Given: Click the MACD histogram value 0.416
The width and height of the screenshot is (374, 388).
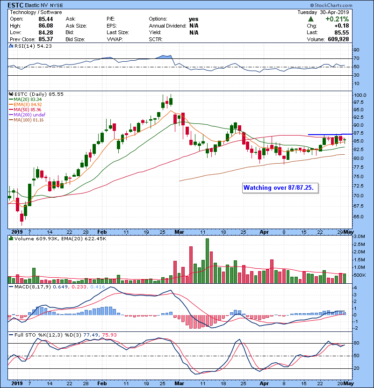Looking at the screenshot, I should pos(98,287).
